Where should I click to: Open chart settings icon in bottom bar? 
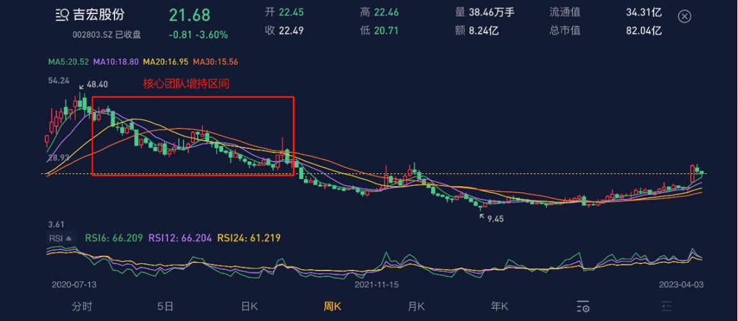(x=583, y=306)
